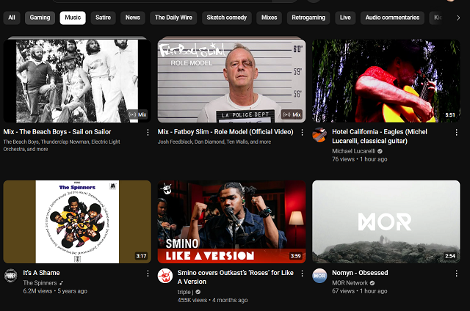This screenshot has width=470, height=311.
Task: Open Beach Boys Sail on Sailor thumbnail
Action: point(77,81)
